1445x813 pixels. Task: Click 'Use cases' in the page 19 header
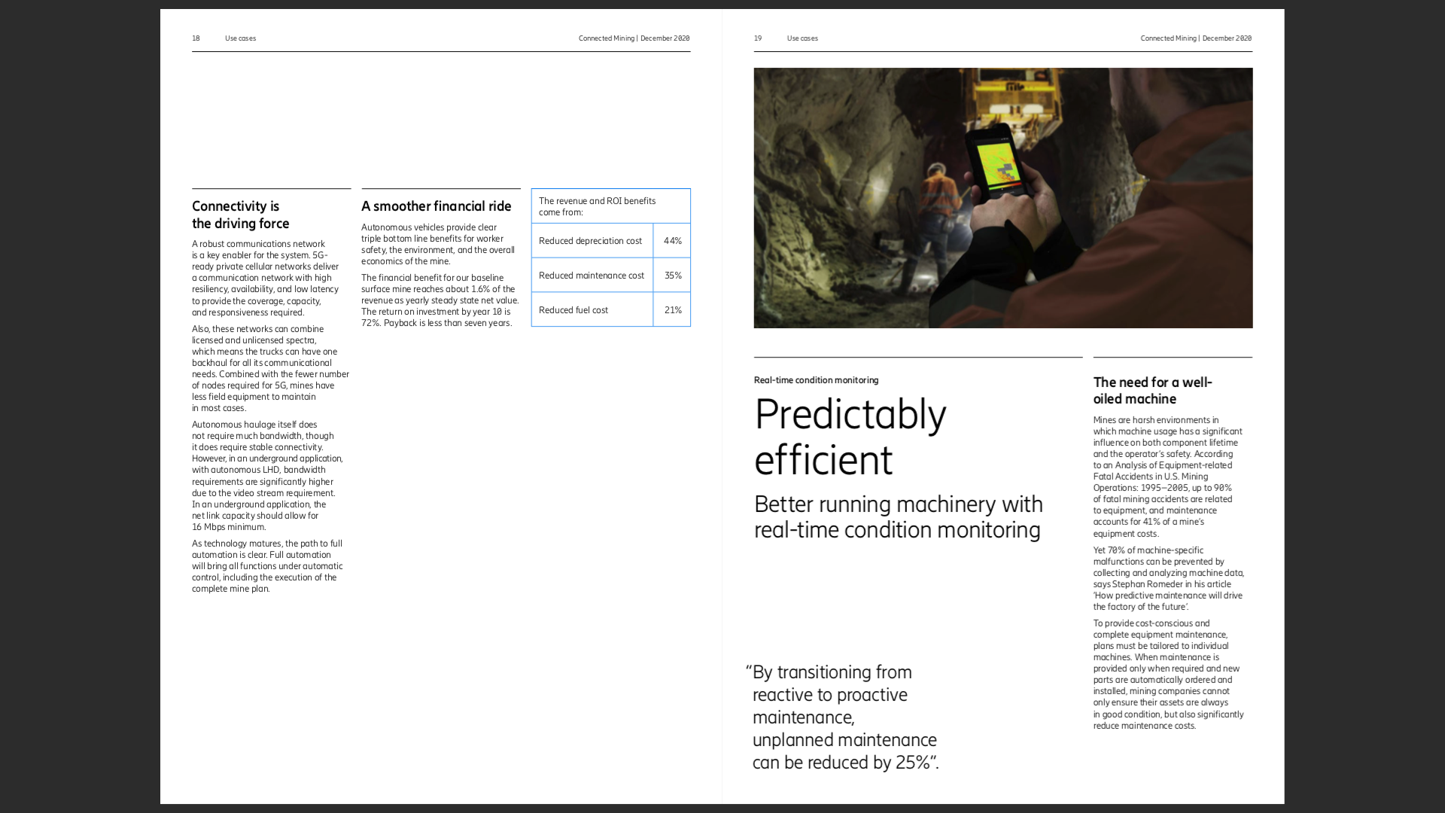[x=802, y=38]
